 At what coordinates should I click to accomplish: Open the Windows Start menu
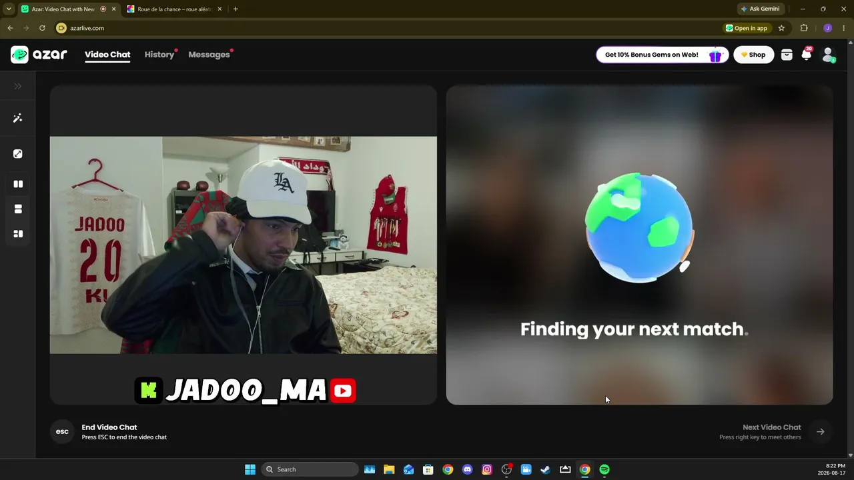click(x=250, y=469)
